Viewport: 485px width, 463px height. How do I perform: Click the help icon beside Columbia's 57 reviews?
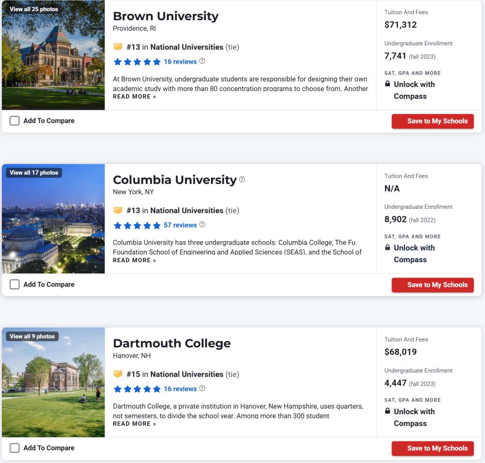point(202,225)
